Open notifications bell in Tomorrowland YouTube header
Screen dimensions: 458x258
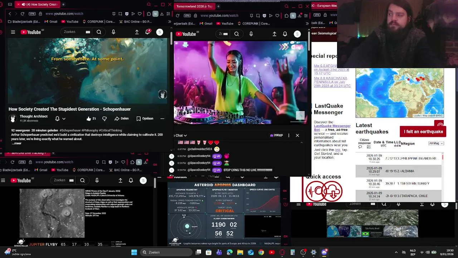(285, 34)
